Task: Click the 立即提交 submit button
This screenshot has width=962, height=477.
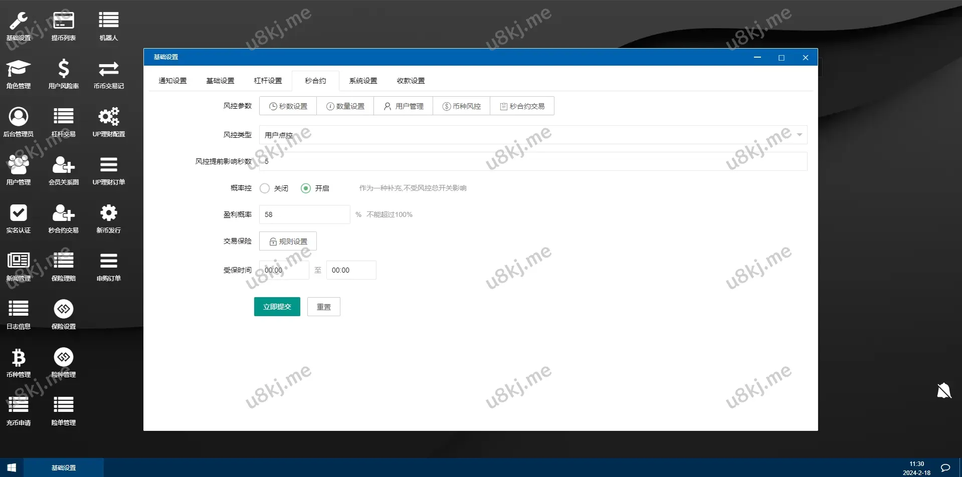Action: coord(277,307)
